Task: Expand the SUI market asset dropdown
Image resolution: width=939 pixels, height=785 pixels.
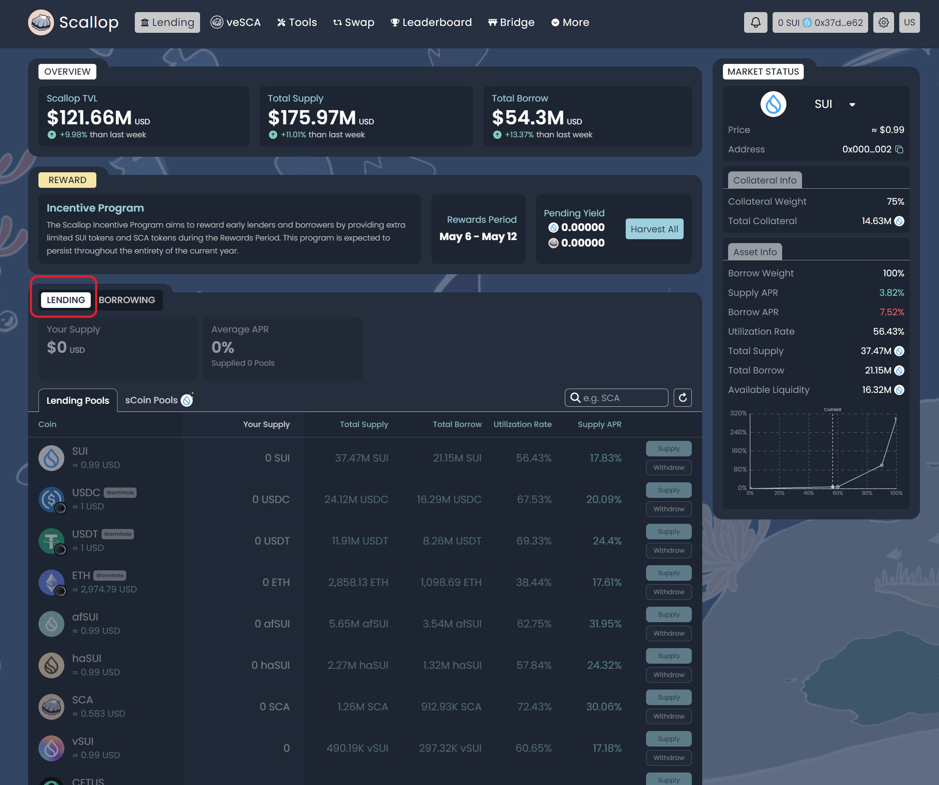Action: pos(852,104)
